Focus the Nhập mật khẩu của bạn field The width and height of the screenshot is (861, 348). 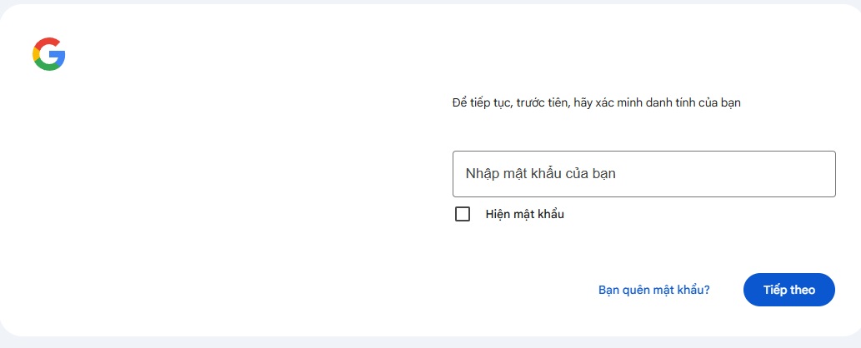(643, 174)
